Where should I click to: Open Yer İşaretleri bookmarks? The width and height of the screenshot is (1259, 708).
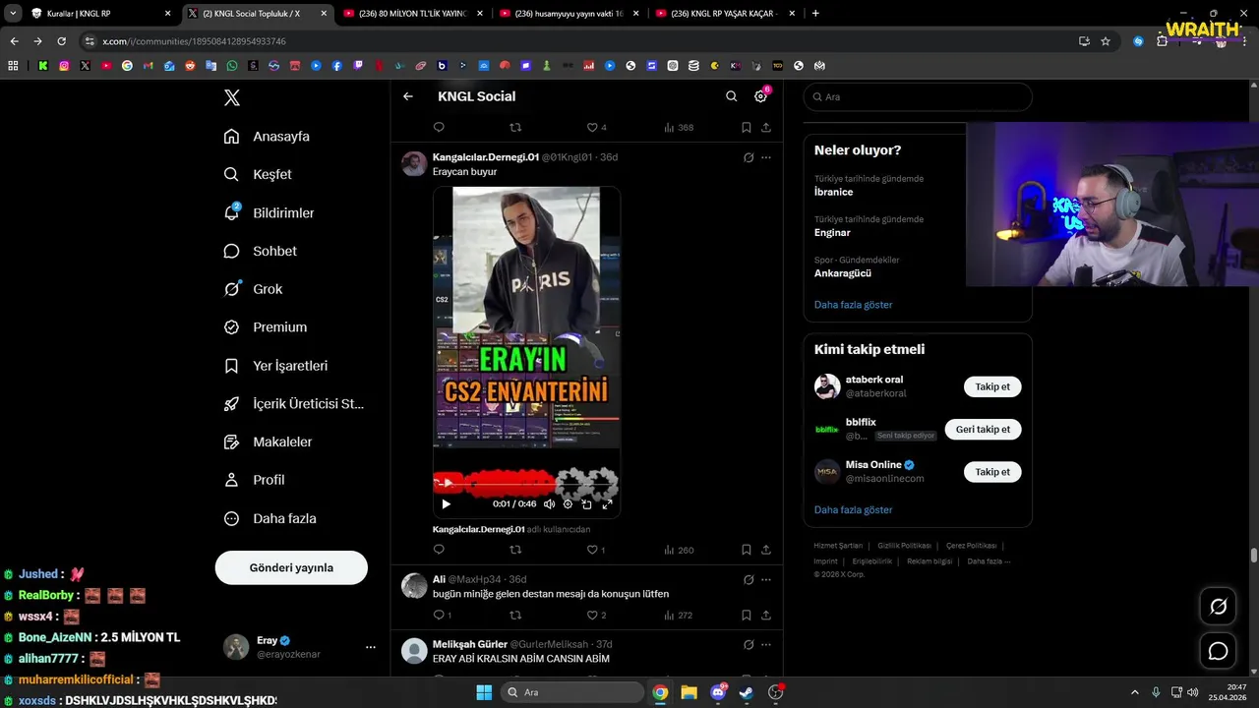tap(275, 365)
